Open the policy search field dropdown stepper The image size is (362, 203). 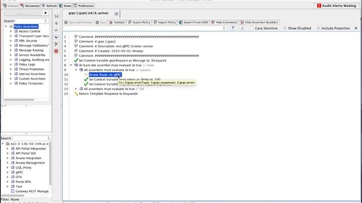tap(224, 28)
